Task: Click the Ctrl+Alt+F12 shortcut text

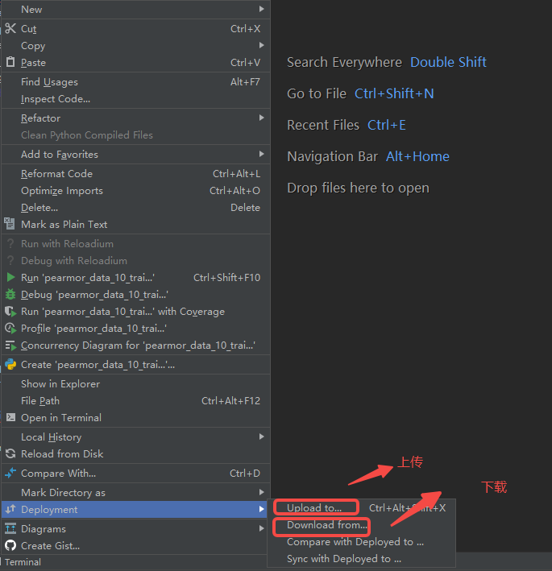Action: (231, 400)
